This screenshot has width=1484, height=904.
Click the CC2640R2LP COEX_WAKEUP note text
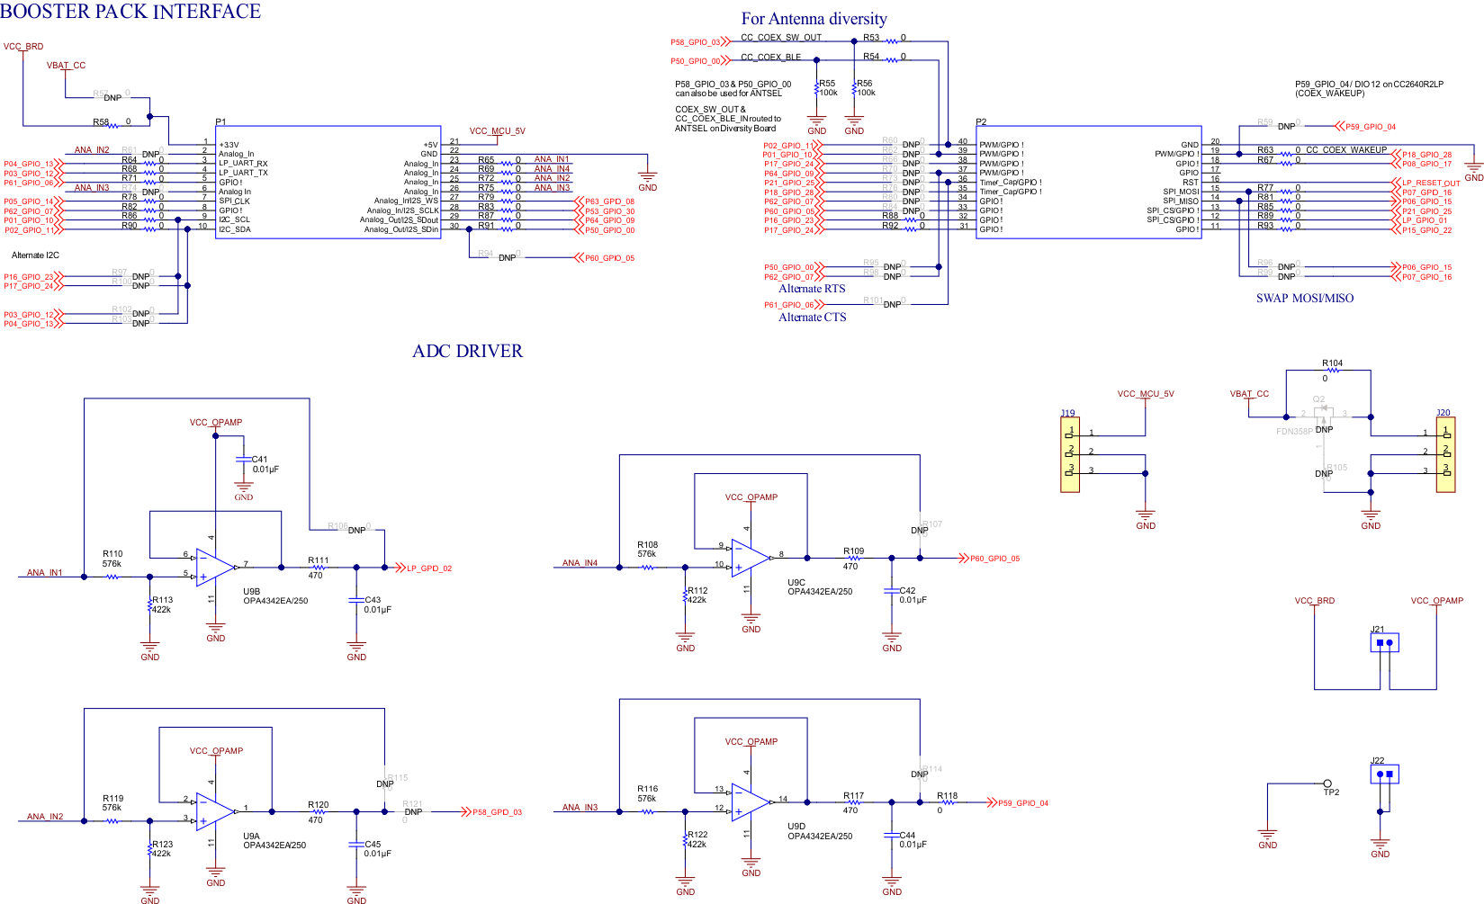pos(1369,88)
